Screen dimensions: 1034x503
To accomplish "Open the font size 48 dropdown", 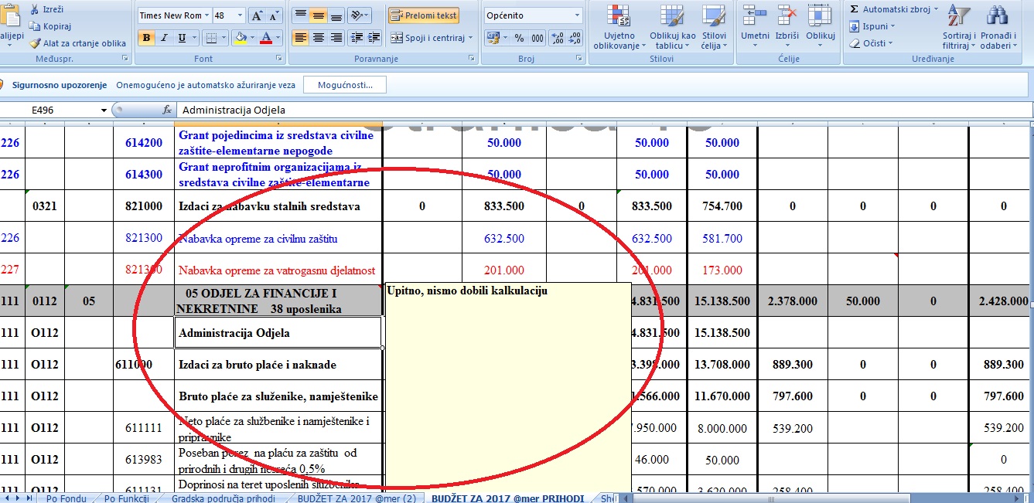I will (x=240, y=15).
